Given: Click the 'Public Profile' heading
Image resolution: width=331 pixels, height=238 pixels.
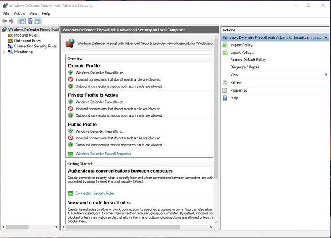Looking at the screenshot, I should [x=82, y=125].
